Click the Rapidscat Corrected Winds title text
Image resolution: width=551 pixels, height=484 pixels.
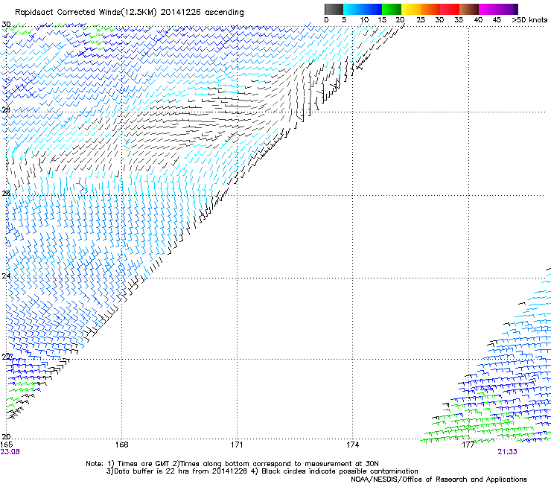[x=130, y=12]
